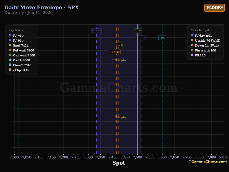Click the '↑ 76 pts' annotation
229x172 pixels.
coord(119,60)
